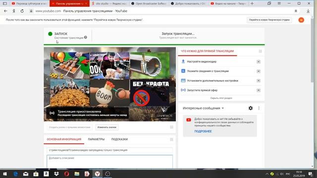Open Microsoft Store from taskbar

pyautogui.click(x=36, y=174)
